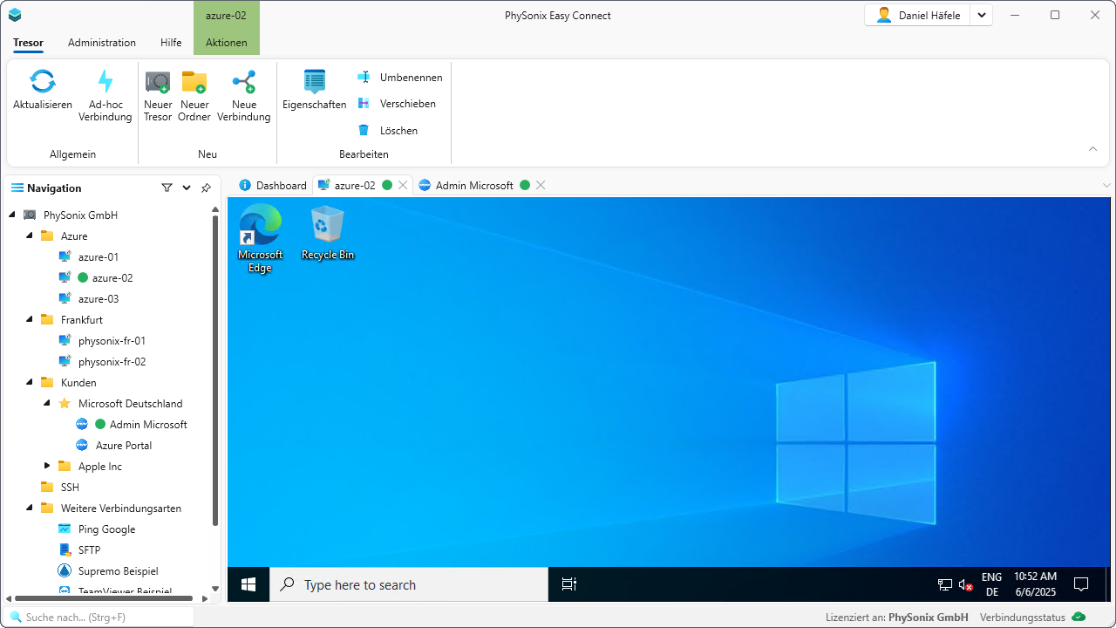The height and width of the screenshot is (628, 1116).
Task: Open the remote notification center
Action: point(1081,584)
